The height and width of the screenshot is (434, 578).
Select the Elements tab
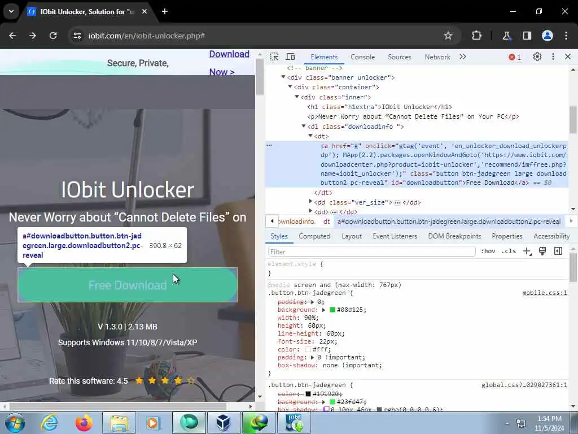coord(324,57)
